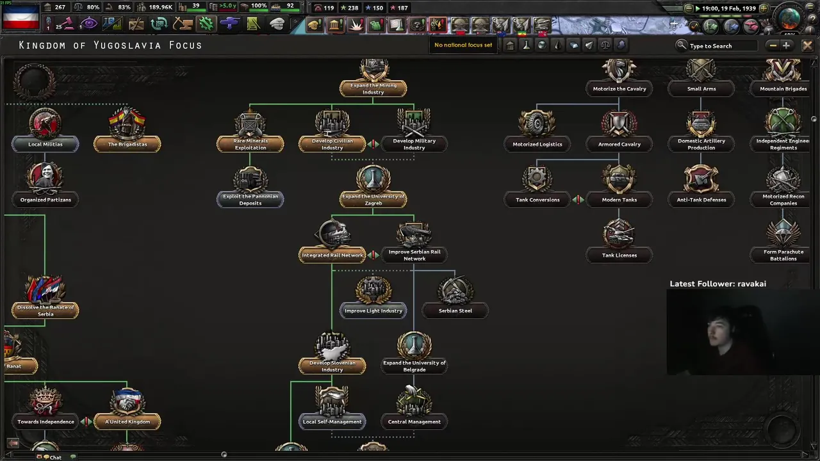Click the no national focus alert icon
The height and width of the screenshot is (461, 820).
[437, 25]
